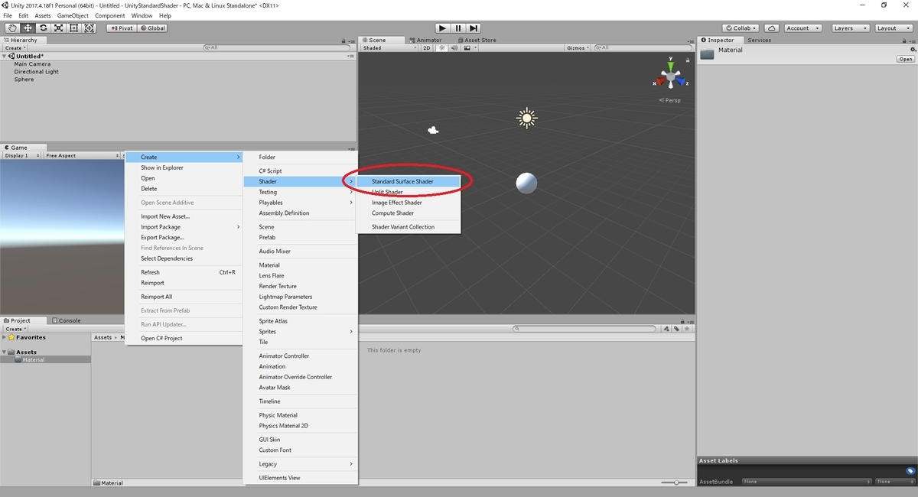
Task: Select the Hand tool in toolbar
Action: 11,28
